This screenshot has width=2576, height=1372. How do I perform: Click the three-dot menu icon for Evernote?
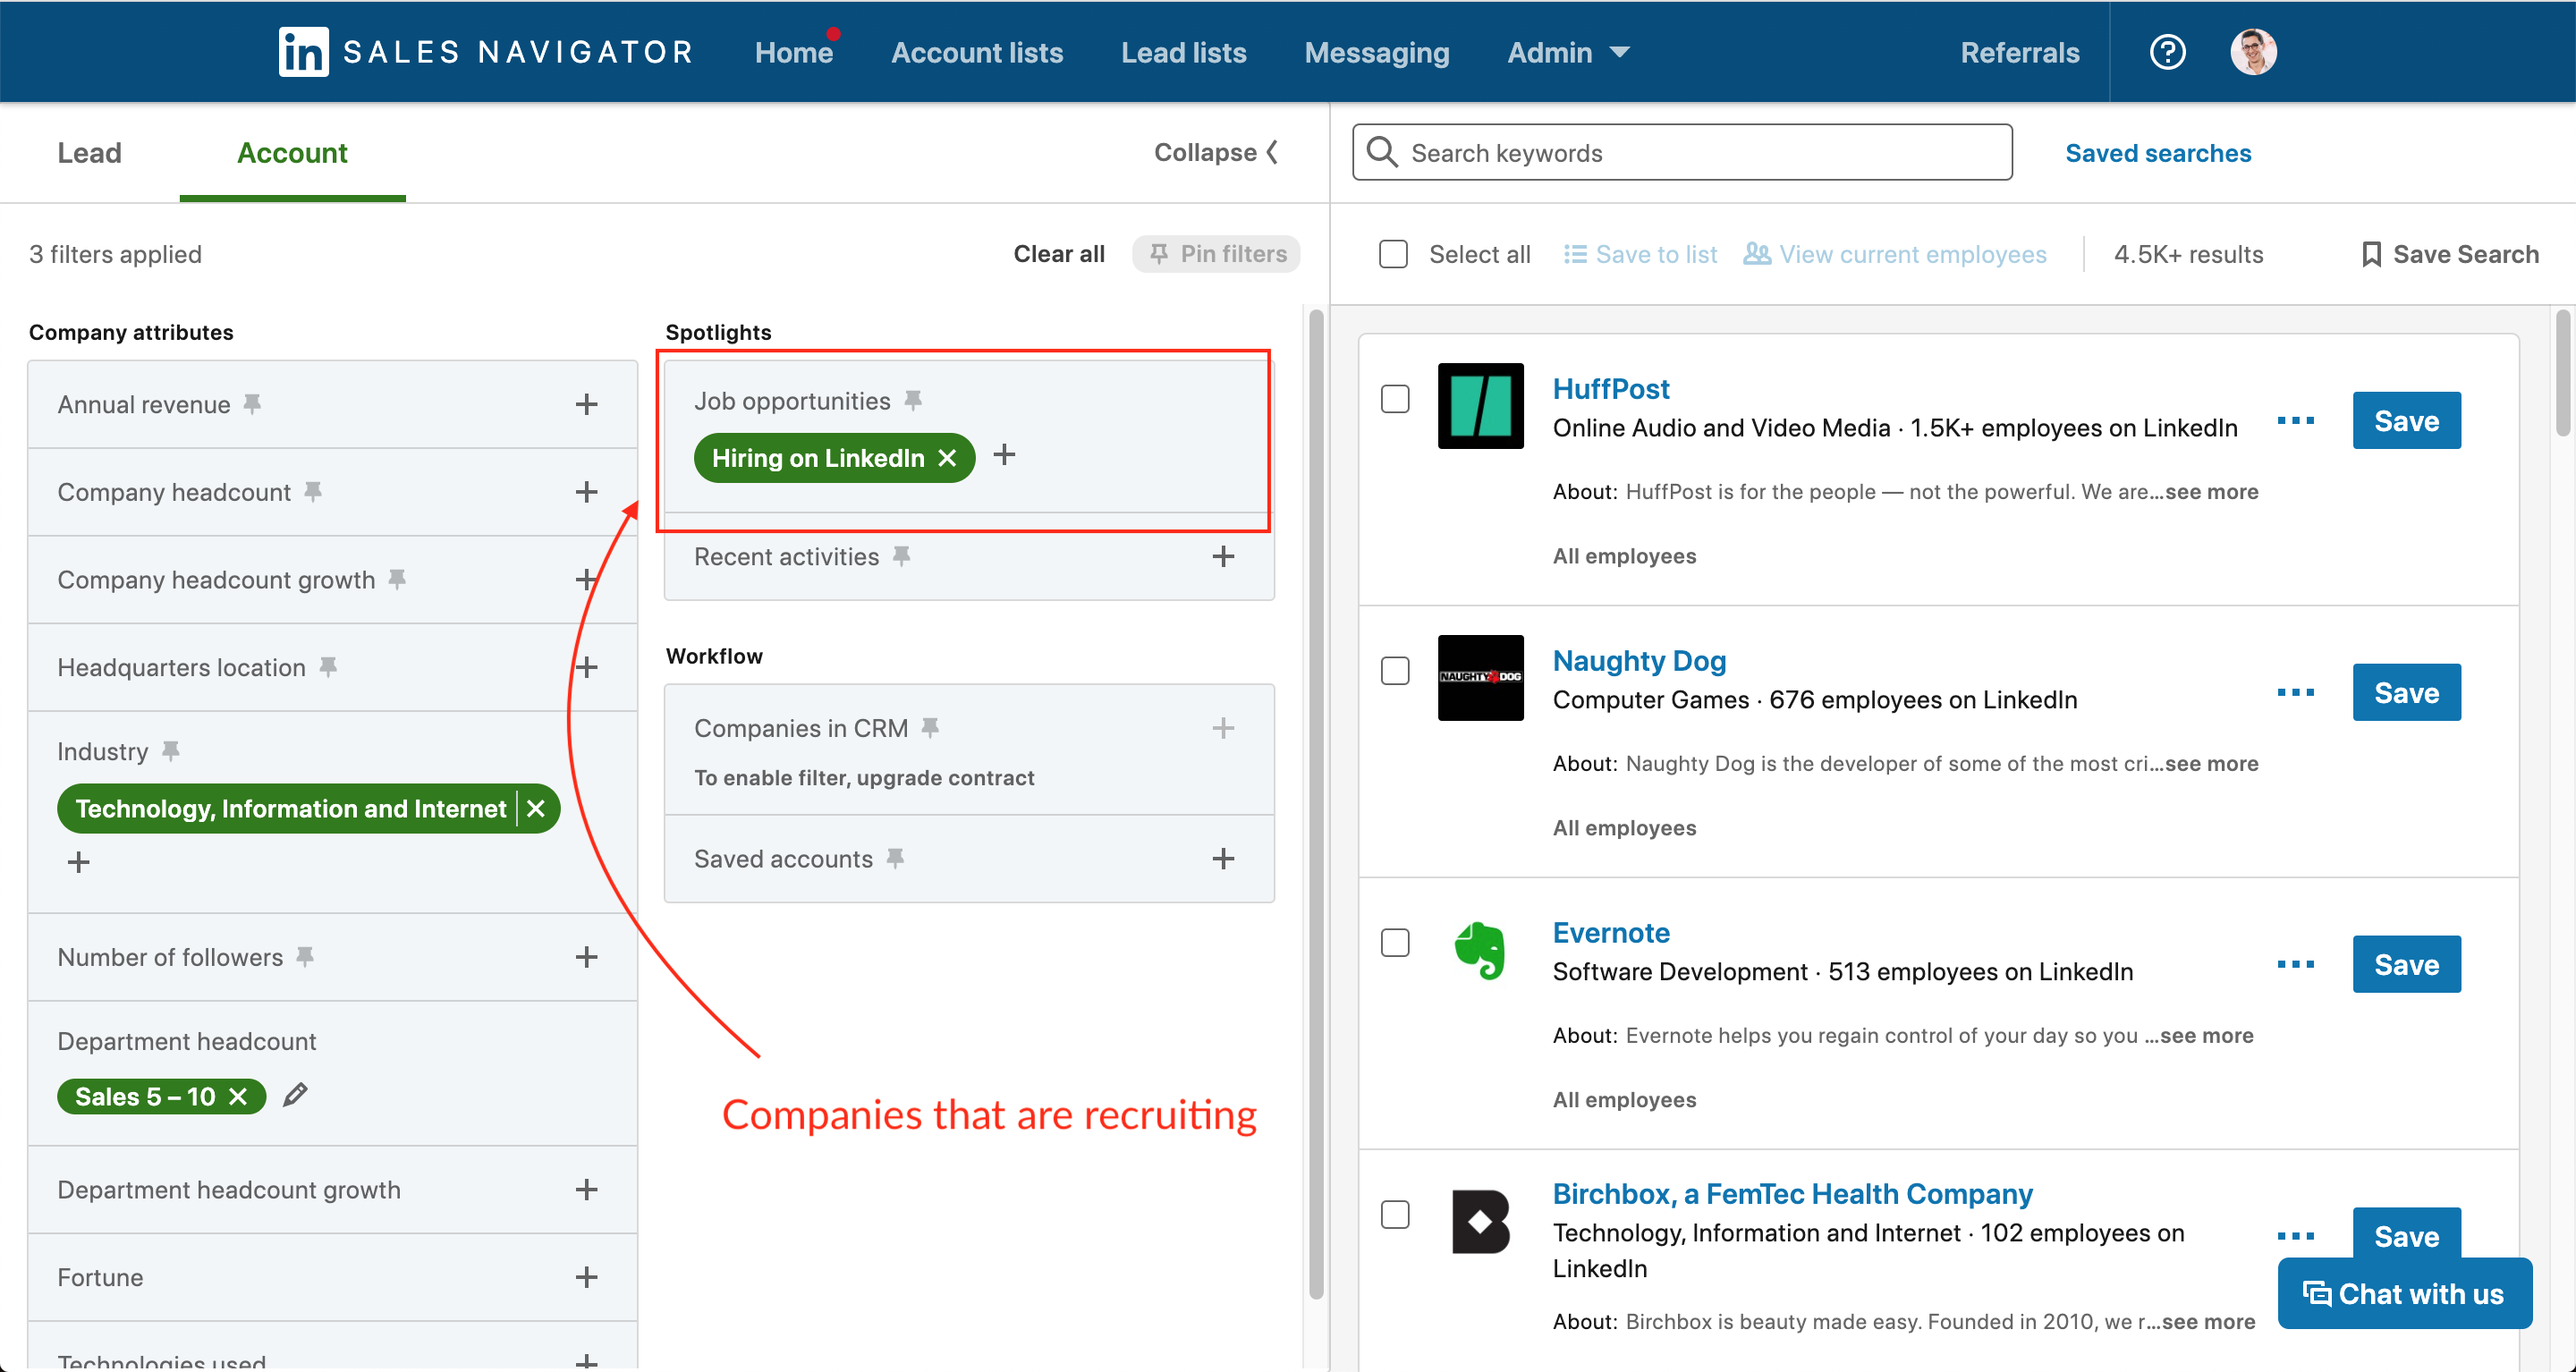pos(2297,963)
